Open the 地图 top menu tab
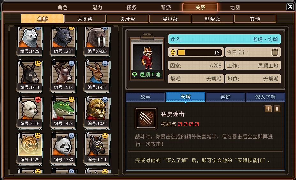This screenshot has width=296, height=180. point(235,7)
